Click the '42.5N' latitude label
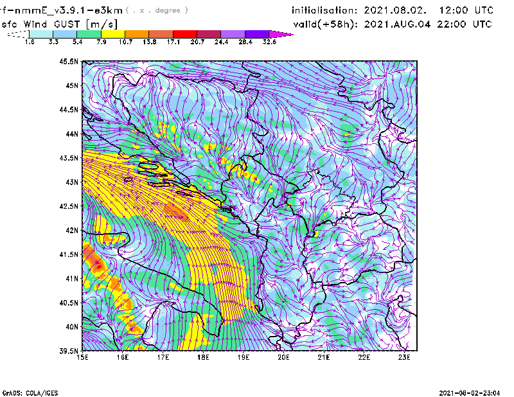 [69, 206]
